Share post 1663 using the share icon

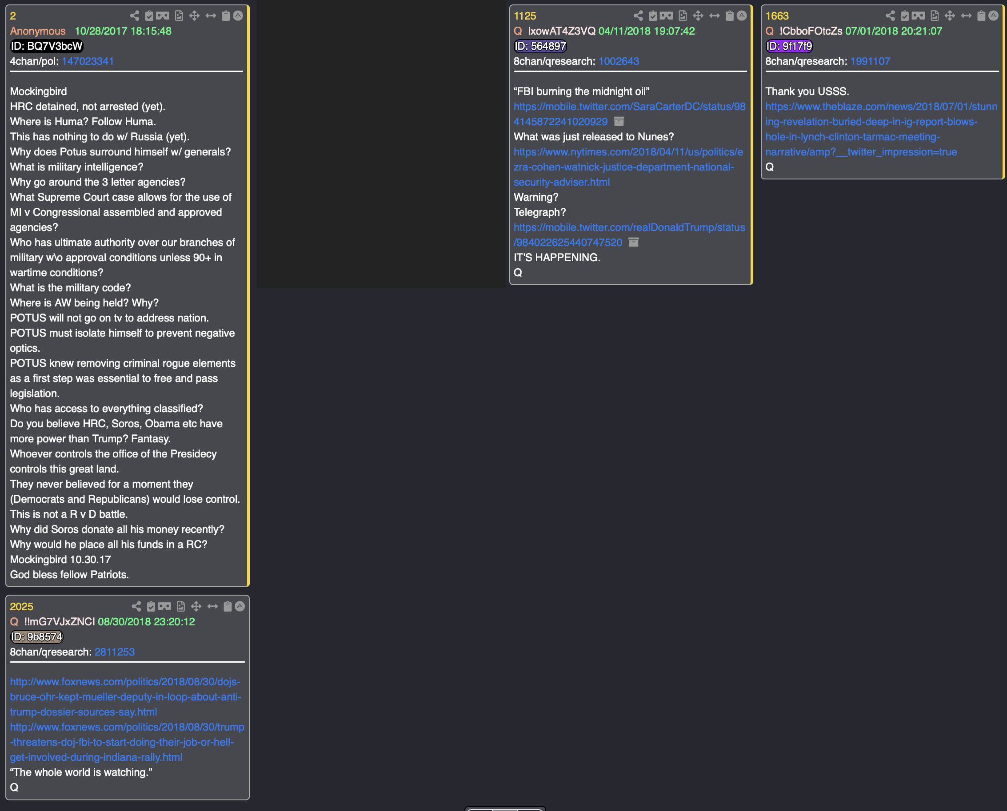point(890,16)
